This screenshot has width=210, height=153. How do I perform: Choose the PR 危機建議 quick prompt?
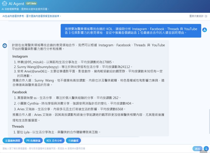[x=33, y=141]
